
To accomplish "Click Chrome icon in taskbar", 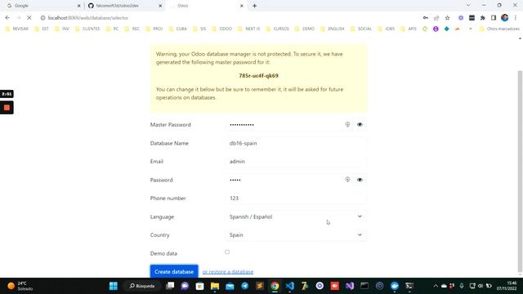I will click(x=275, y=286).
